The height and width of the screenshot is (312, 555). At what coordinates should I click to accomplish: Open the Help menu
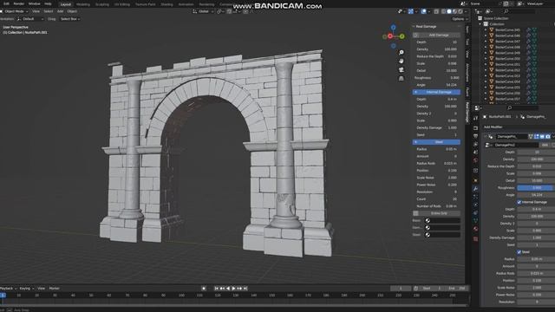(48, 3)
